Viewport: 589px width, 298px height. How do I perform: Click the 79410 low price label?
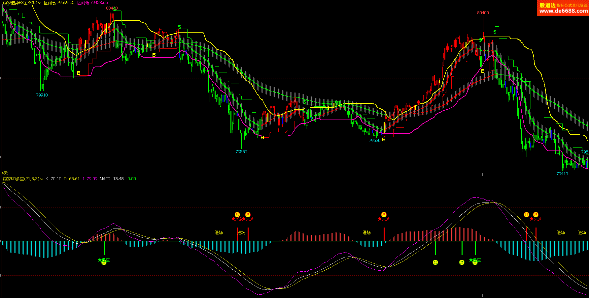tap(562, 174)
